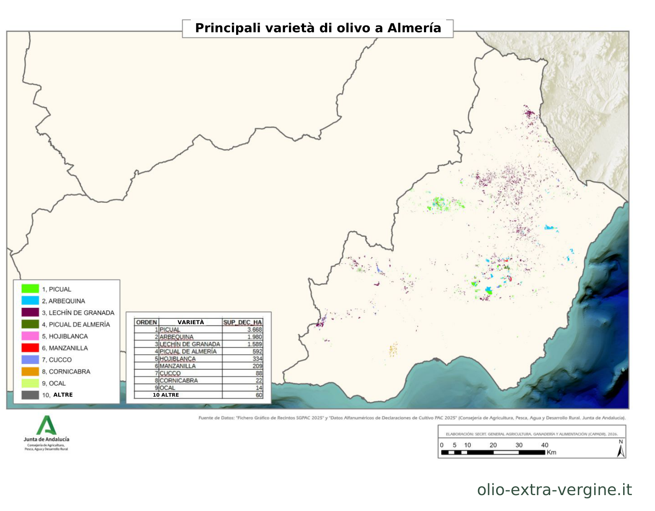Click the VARIETÀ column header
Image resolution: width=655 pixels, height=511 pixels.
[x=191, y=322]
